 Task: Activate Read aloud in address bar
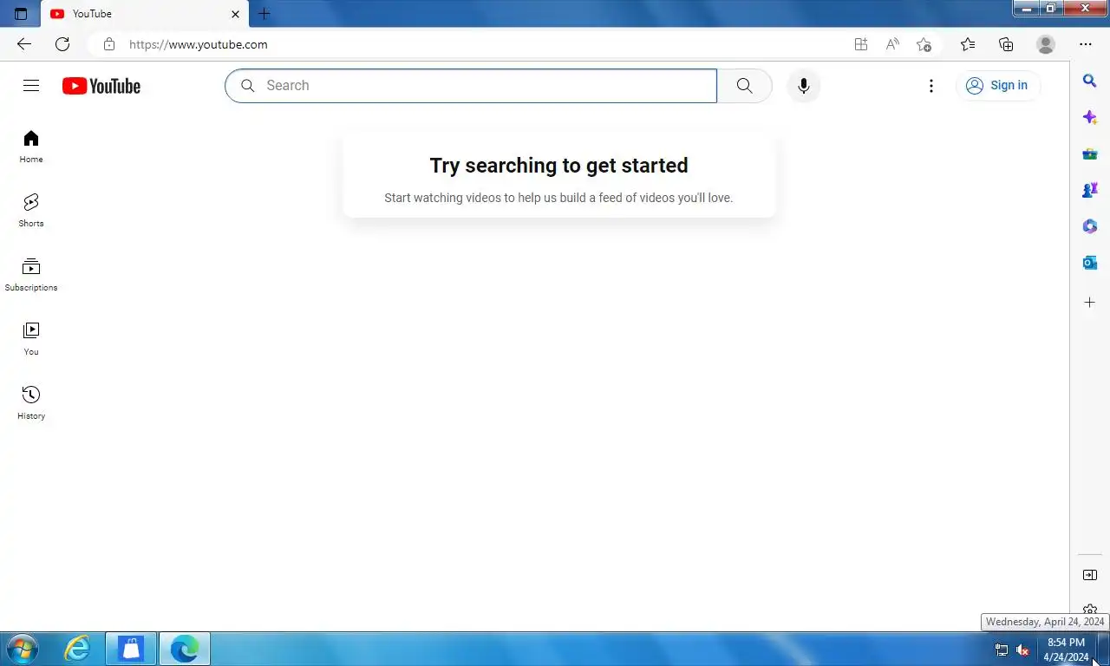click(892, 44)
